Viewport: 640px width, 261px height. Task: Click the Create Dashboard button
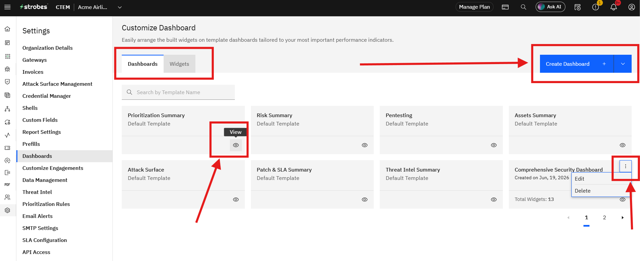(576, 64)
